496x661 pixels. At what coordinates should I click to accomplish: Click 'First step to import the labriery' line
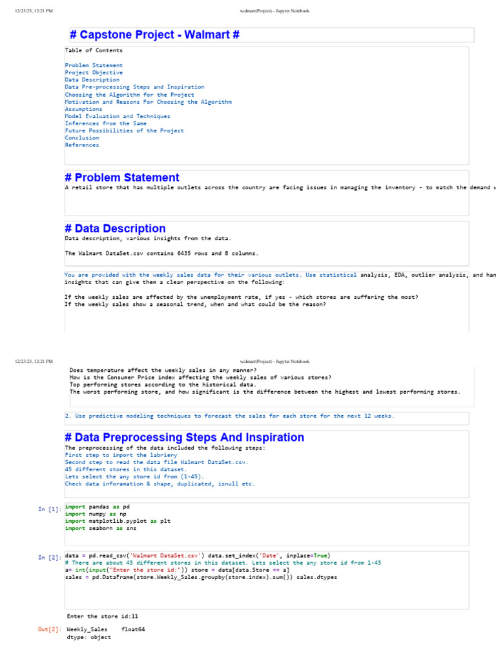click(x=121, y=455)
